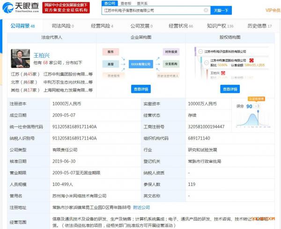Viewport: 281px width, 229px height.
Task: Click the 68 companies count link
Action: (45, 63)
